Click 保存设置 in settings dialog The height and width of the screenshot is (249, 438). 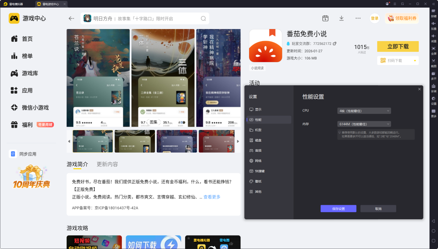[x=338, y=209]
